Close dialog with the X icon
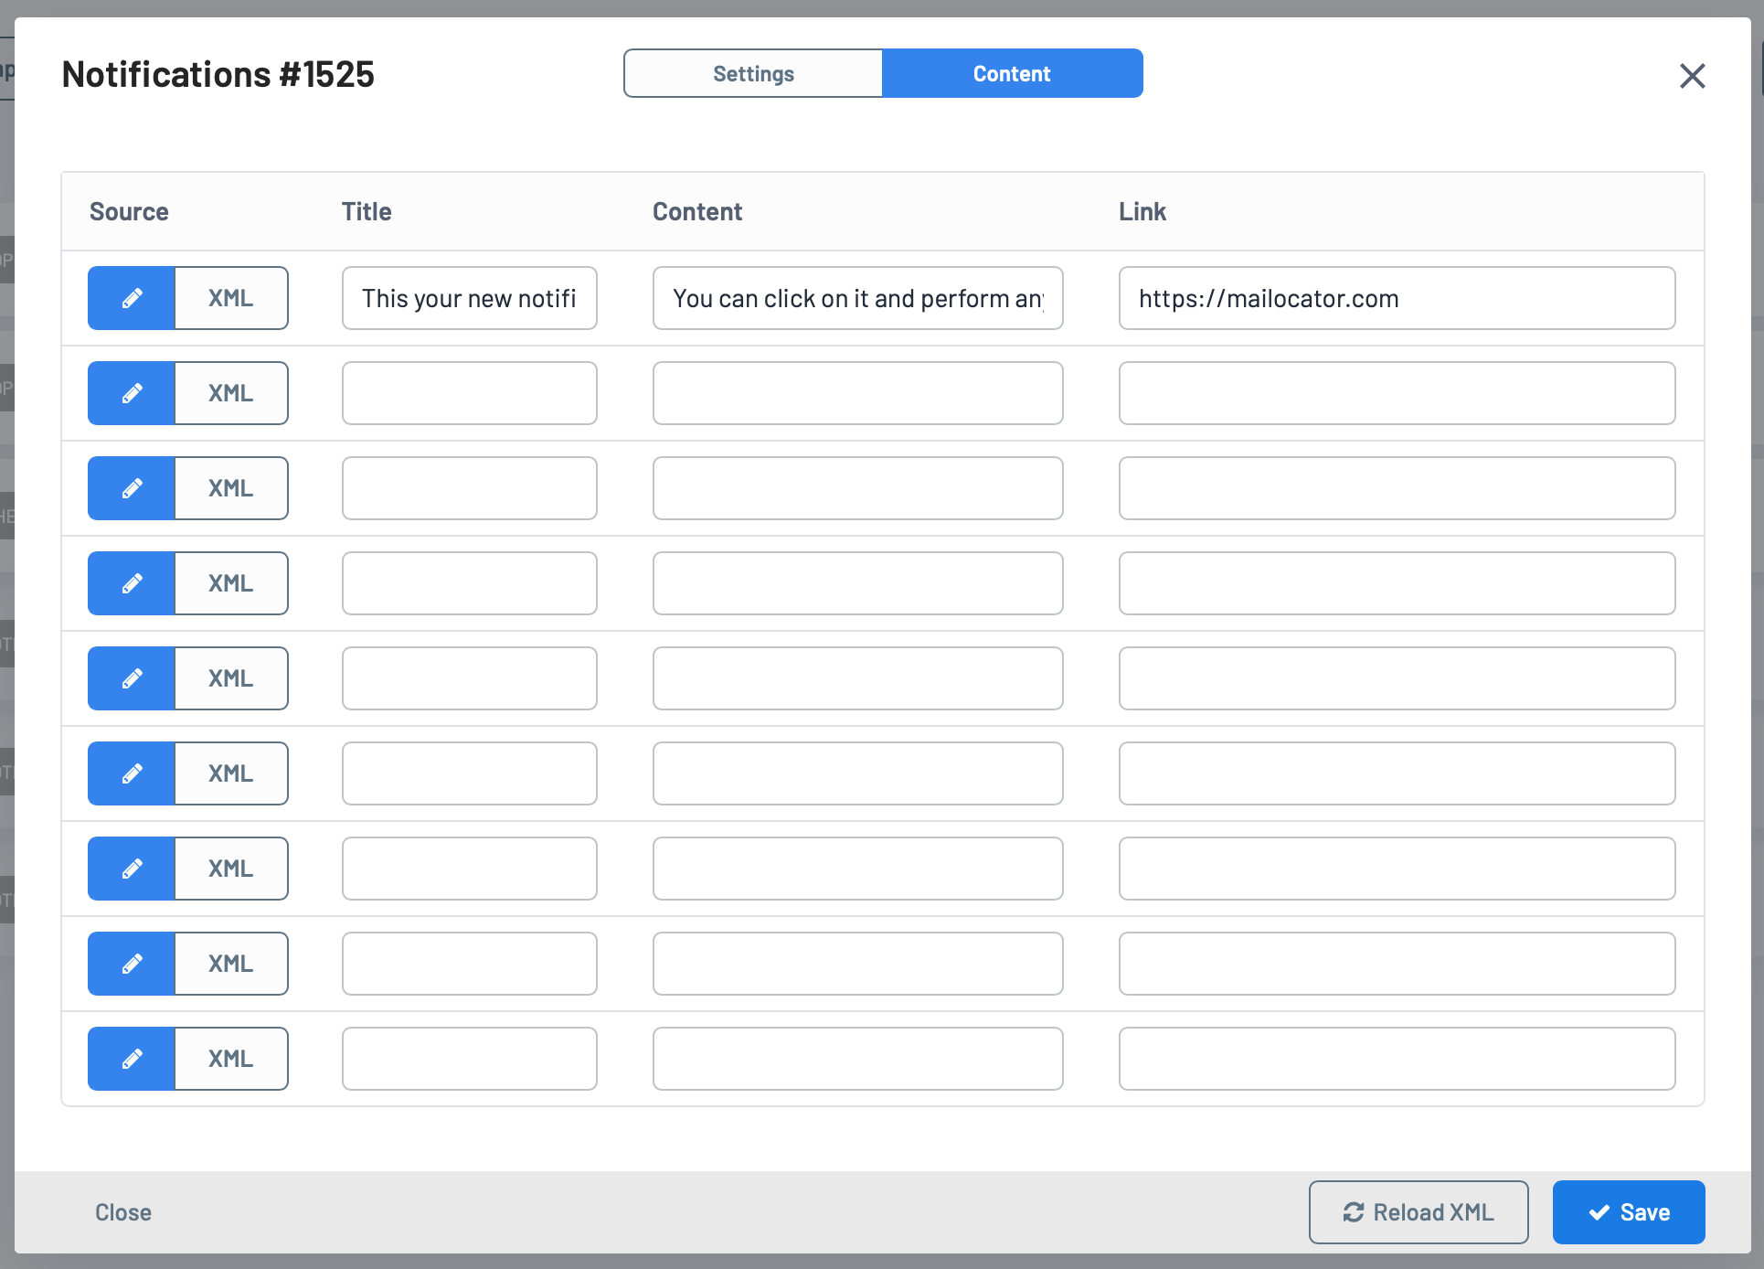 tap(1692, 76)
